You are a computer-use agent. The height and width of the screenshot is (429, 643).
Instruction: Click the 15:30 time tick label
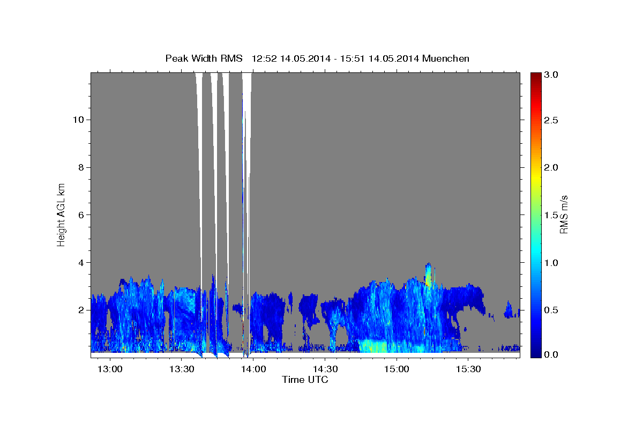click(468, 369)
